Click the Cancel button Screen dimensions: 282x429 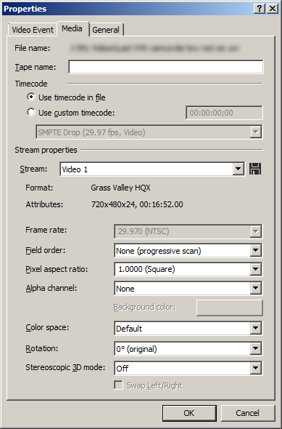pos(247,413)
